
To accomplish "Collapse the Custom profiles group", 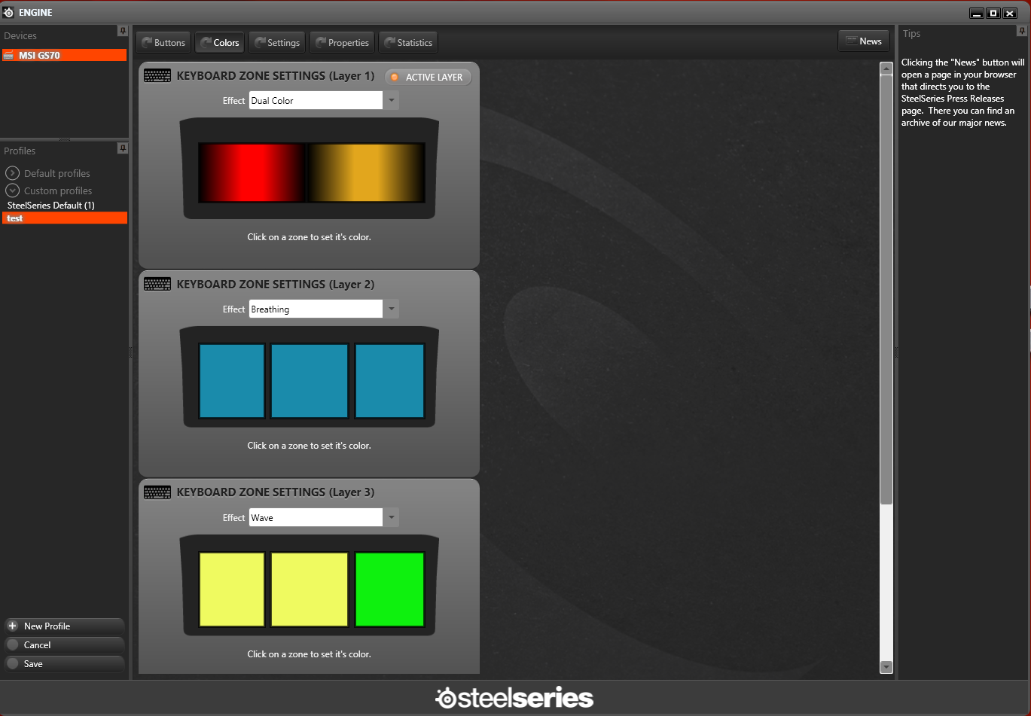I will coord(12,190).
